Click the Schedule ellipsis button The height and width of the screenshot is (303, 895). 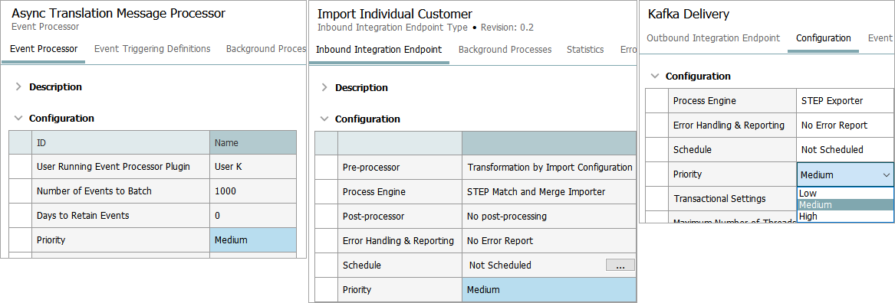(x=620, y=265)
